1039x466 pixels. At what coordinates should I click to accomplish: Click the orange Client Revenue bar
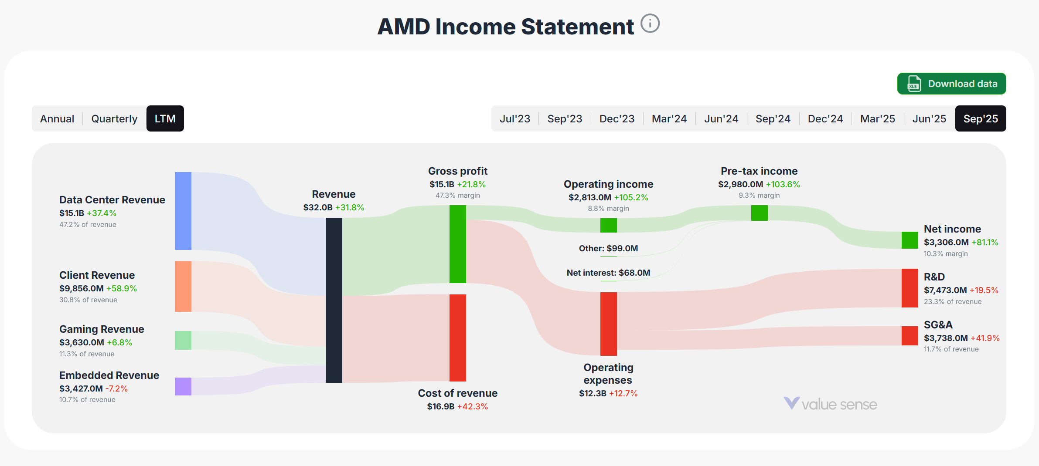183,286
